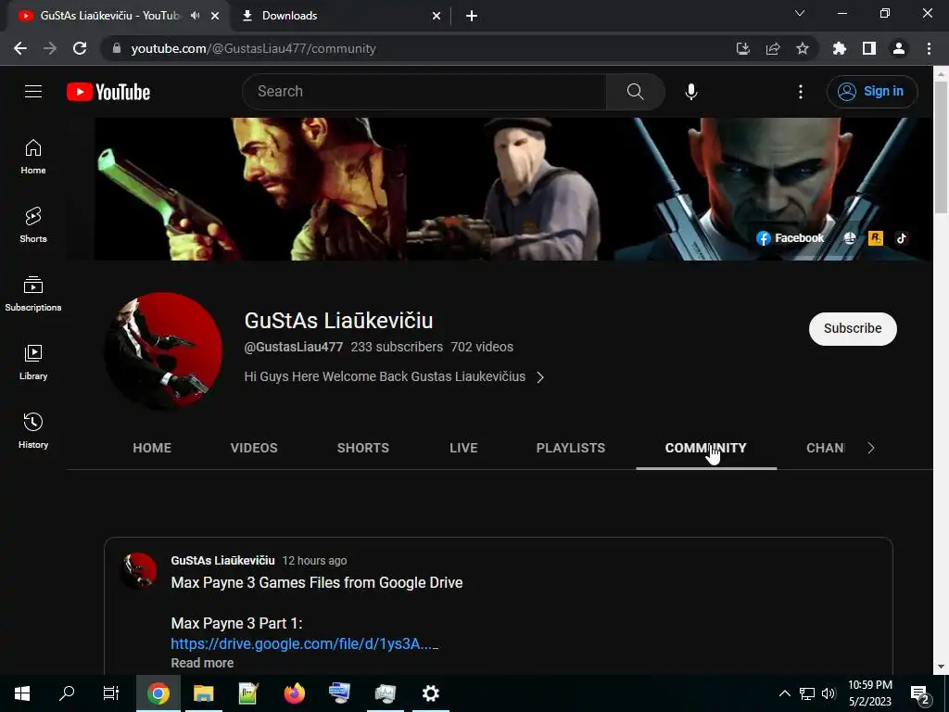Screen dimensions: 949x712
Task: Go to YouTube home via logo
Action: click(x=108, y=92)
